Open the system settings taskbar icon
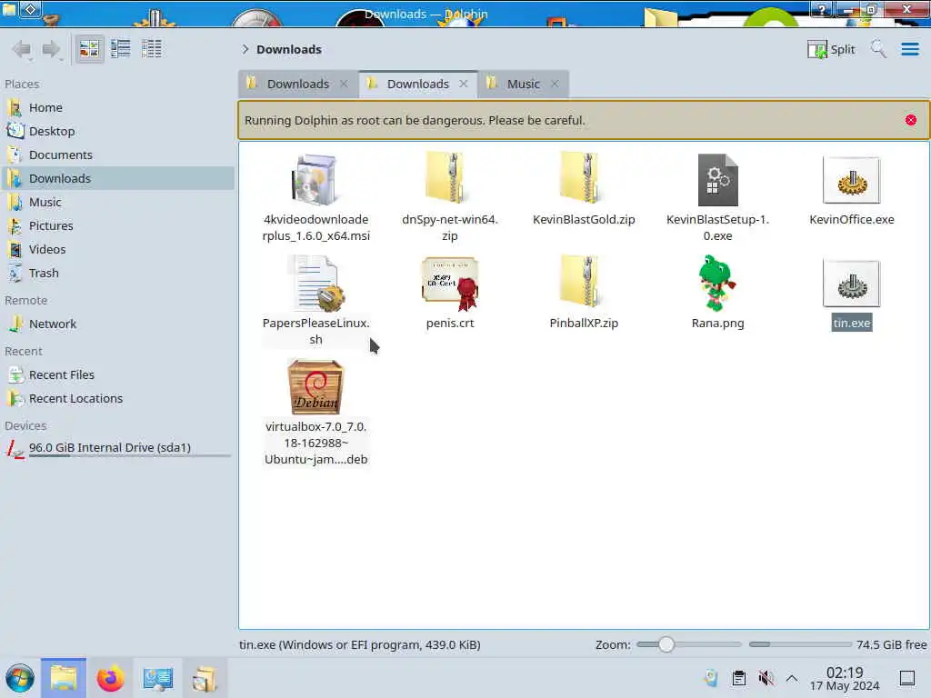The width and height of the screenshot is (931, 698). (x=157, y=678)
